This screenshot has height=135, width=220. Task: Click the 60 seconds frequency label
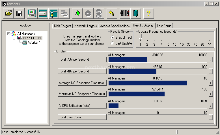(x=202, y=45)
